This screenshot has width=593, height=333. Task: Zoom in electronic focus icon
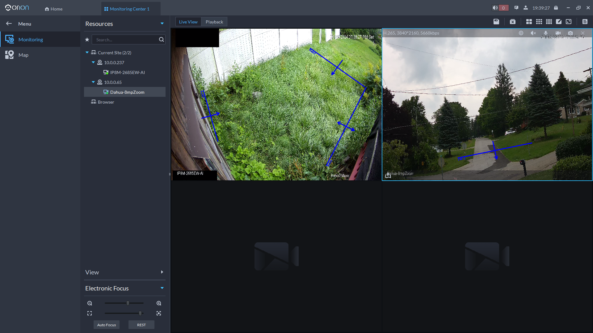click(159, 303)
